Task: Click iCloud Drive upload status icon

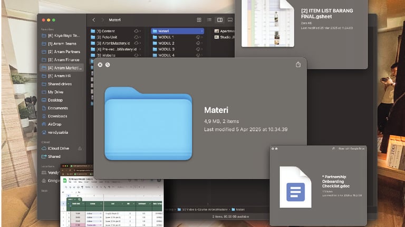Action: pos(80,149)
